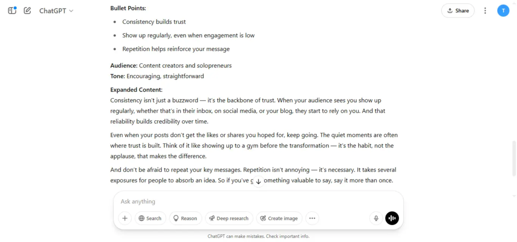Toggle the Reason mode
Image resolution: width=517 pixels, height=242 pixels.
click(x=185, y=218)
